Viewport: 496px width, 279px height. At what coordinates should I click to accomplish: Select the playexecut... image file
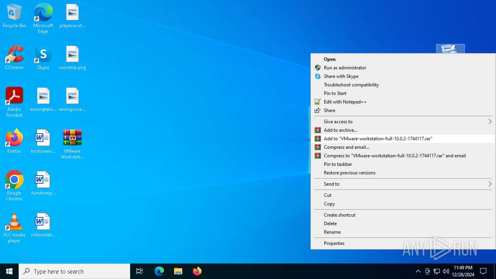[x=72, y=16]
